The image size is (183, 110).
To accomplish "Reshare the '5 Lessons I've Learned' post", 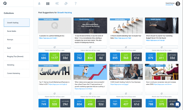I will pyautogui.click(x=55, y=47).
